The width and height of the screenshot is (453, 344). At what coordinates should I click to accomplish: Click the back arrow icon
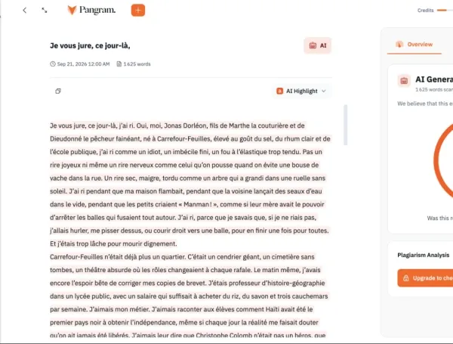25,11
